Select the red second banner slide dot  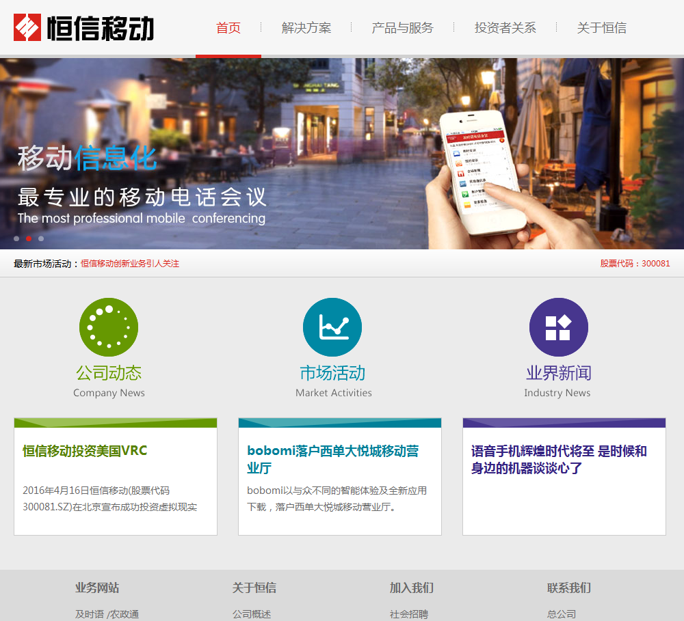[x=29, y=238]
